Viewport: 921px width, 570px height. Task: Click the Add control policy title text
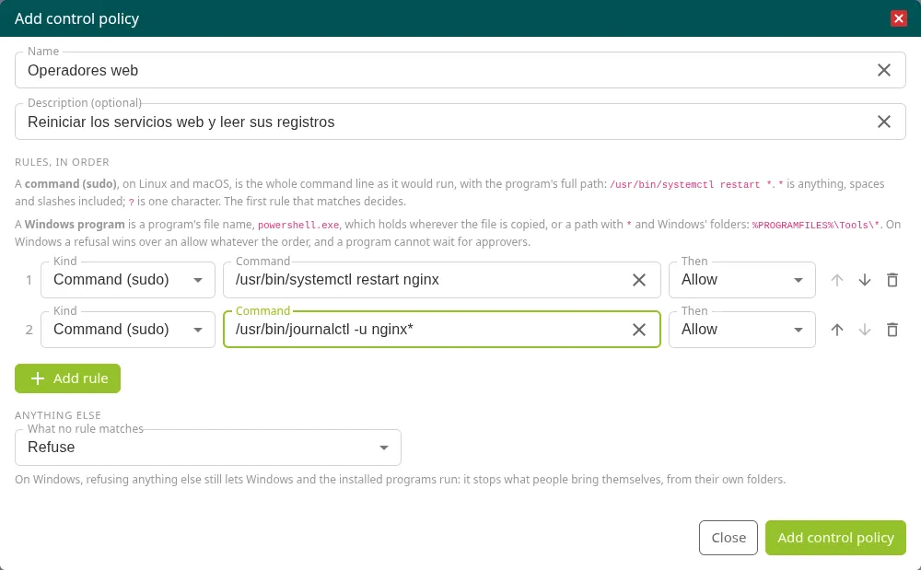(77, 18)
